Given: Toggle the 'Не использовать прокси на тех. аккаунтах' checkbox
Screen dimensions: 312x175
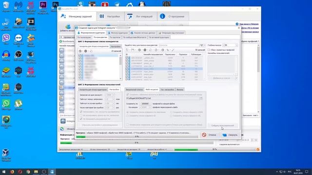Looking at the screenshot, I should (81, 115).
